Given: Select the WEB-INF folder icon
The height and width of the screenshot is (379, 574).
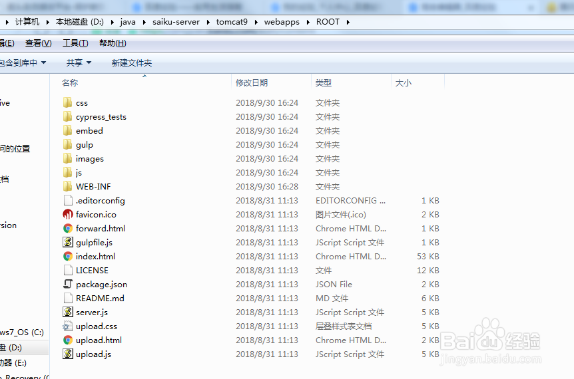Looking at the screenshot, I should pyautogui.click(x=67, y=186).
